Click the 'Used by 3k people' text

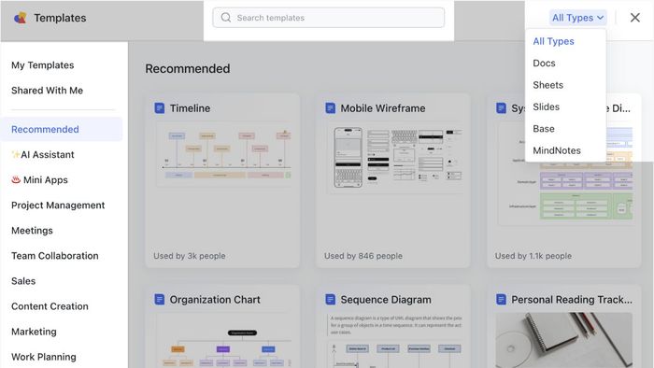190,256
